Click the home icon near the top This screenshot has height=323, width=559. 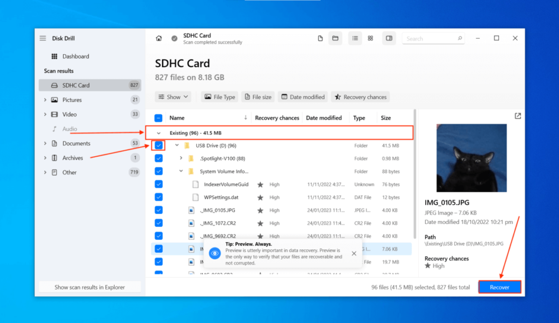[x=158, y=39]
